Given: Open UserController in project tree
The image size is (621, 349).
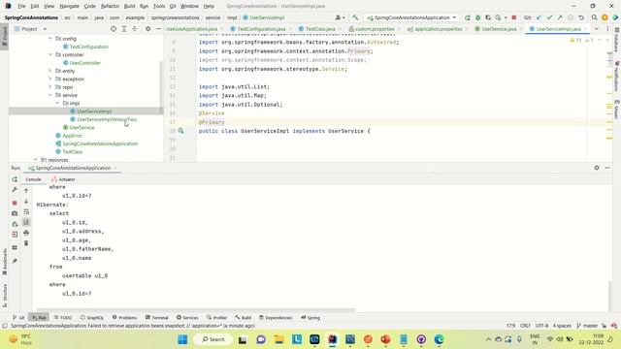Looking at the screenshot, I should 84,62.
